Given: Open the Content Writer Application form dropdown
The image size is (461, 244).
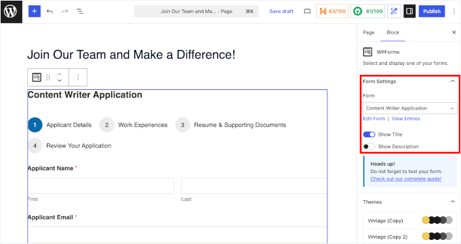Looking at the screenshot, I should pyautogui.click(x=410, y=108).
